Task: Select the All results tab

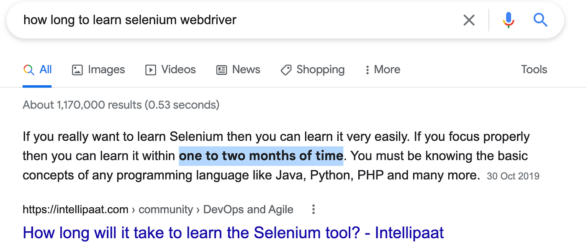Action: coord(37,69)
